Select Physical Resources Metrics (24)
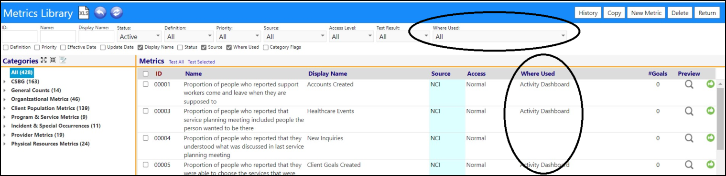 click(50, 144)
